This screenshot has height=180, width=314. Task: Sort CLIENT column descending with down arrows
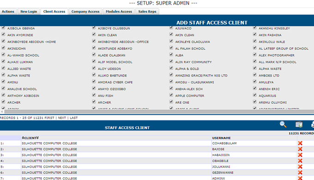(37, 138)
